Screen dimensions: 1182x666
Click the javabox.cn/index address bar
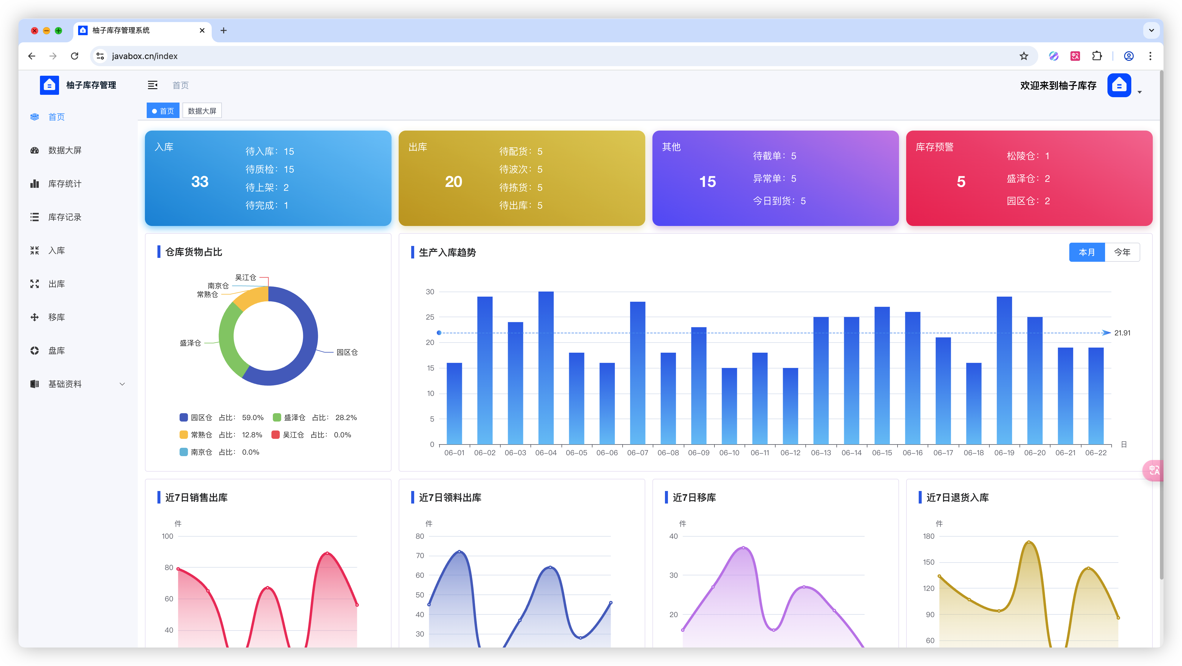point(145,56)
